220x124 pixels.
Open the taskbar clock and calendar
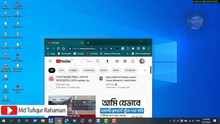tap(206, 121)
